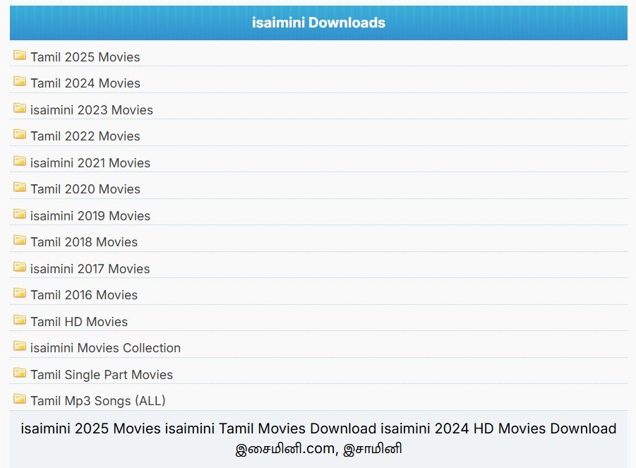Select the Tamil 2020 Movies link
The height and width of the screenshot is (468, 636).
85,189
